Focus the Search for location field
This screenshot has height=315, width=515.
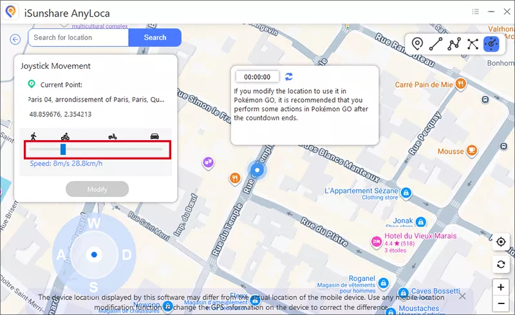78,37
